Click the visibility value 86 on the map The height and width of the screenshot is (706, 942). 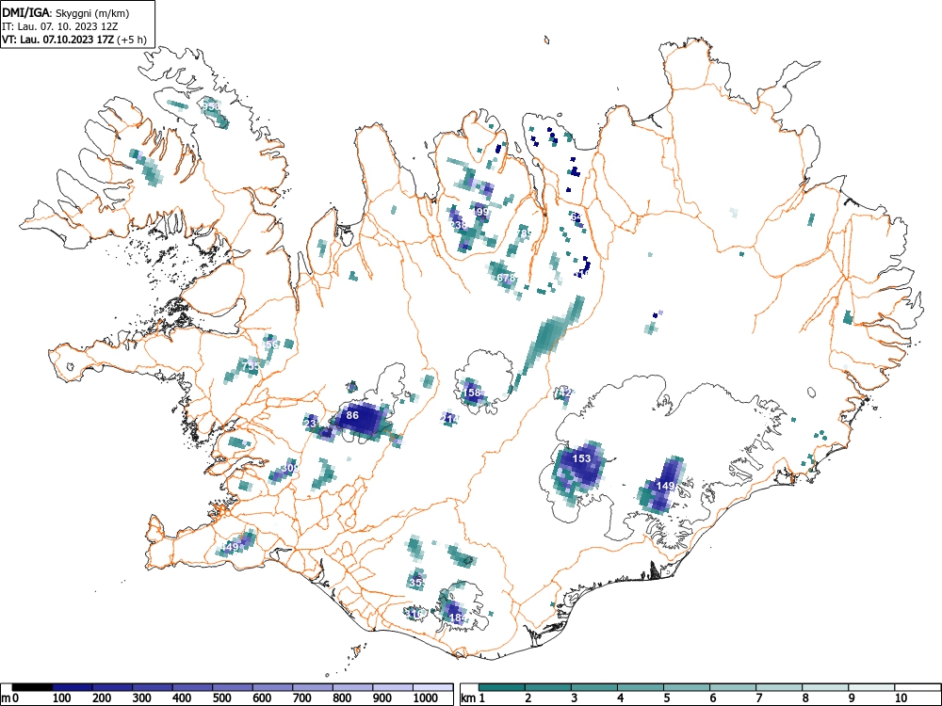(352, 415)
